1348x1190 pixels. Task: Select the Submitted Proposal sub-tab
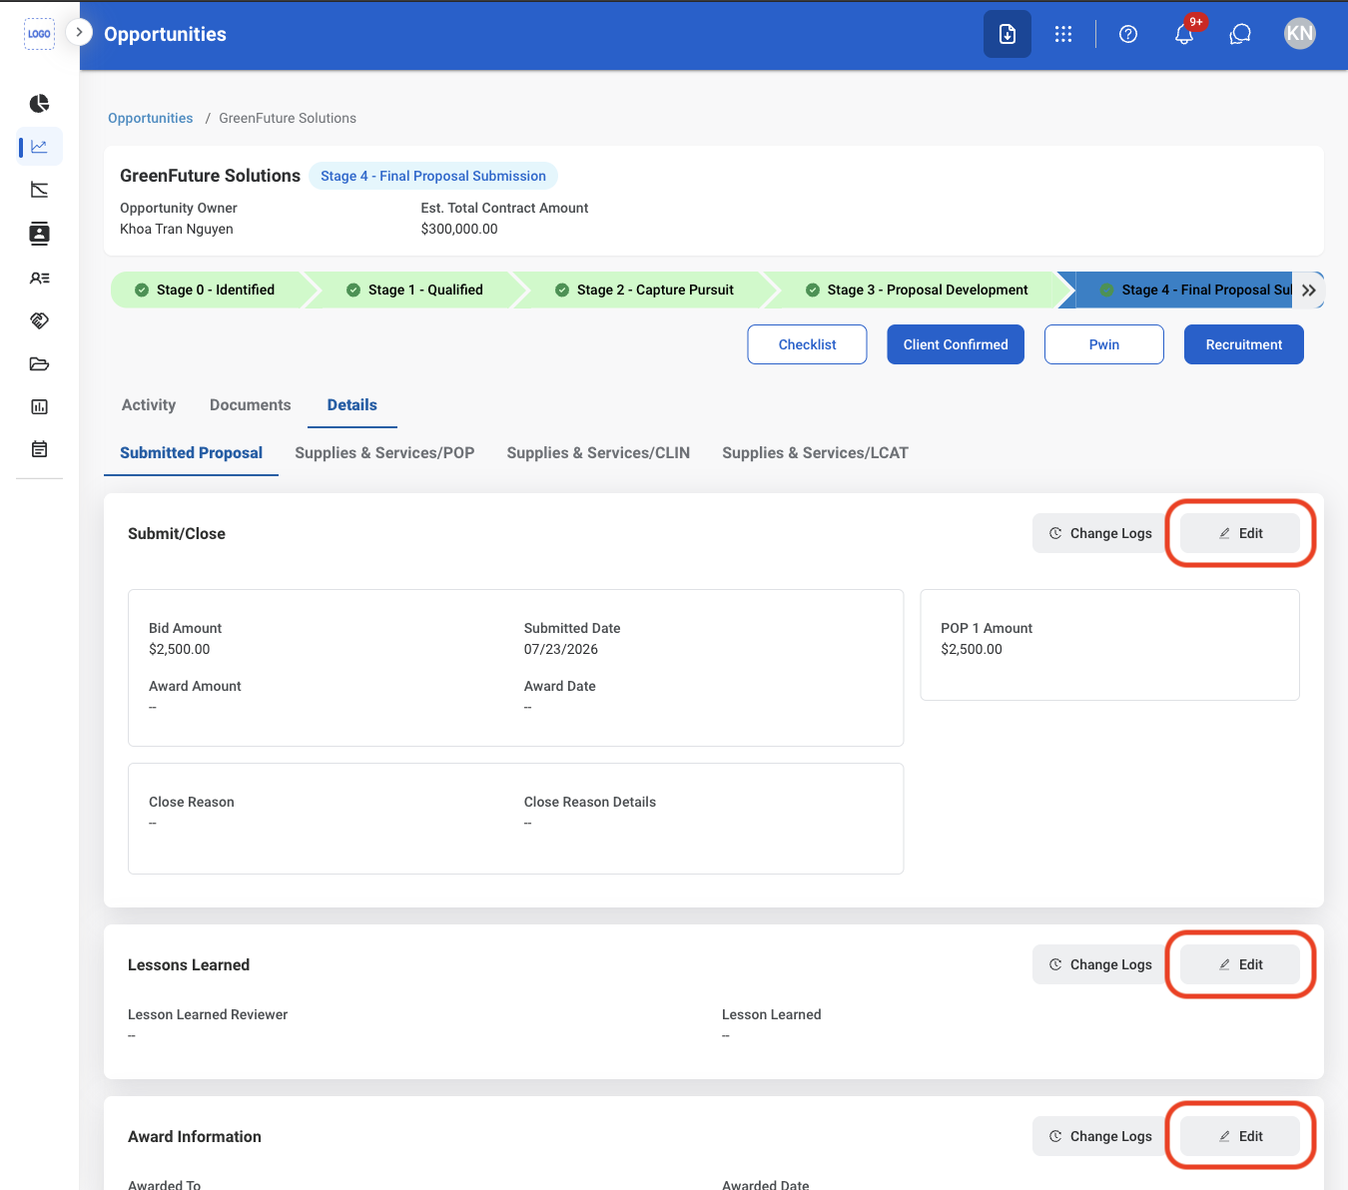point(191,452)
